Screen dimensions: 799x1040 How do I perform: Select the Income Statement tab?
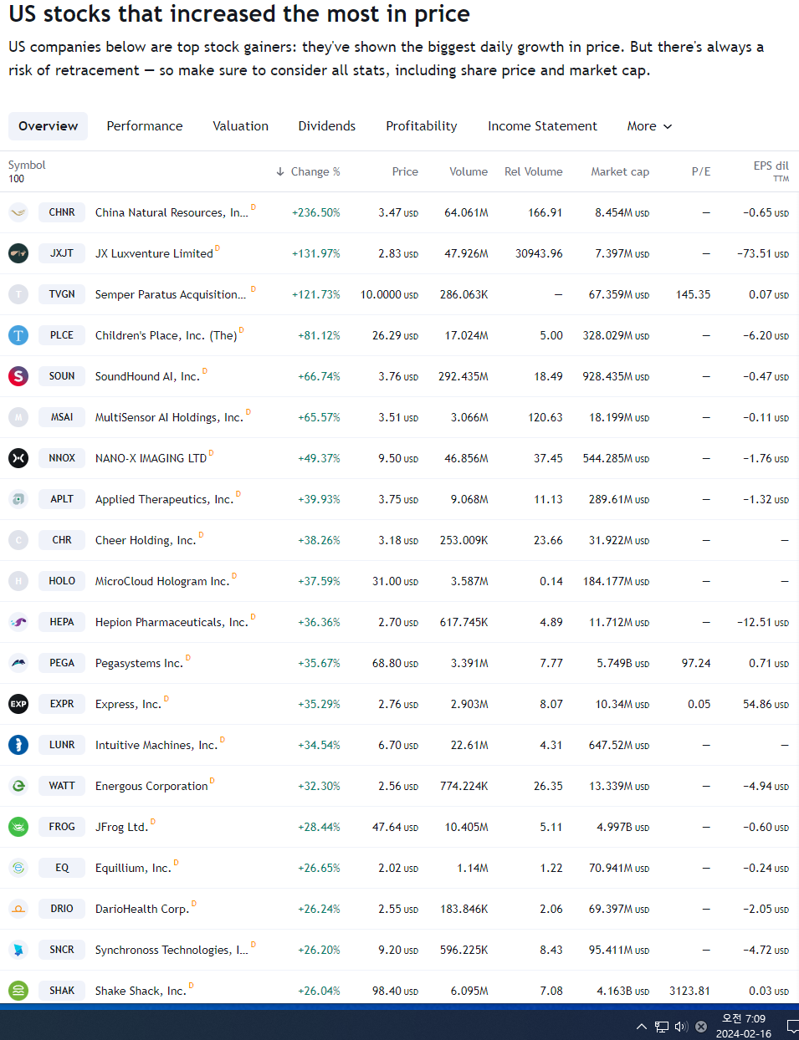click(x=543, y=126)
